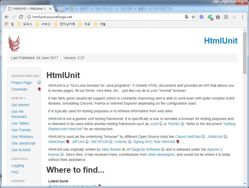Click the cast screen extension icon
Image resolution: width=249 pixels, height=188 pixels.
[234, 17]
